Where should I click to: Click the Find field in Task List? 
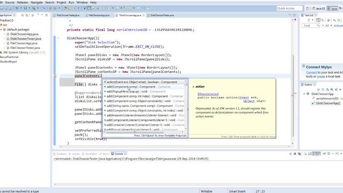(x=311, y=26)
